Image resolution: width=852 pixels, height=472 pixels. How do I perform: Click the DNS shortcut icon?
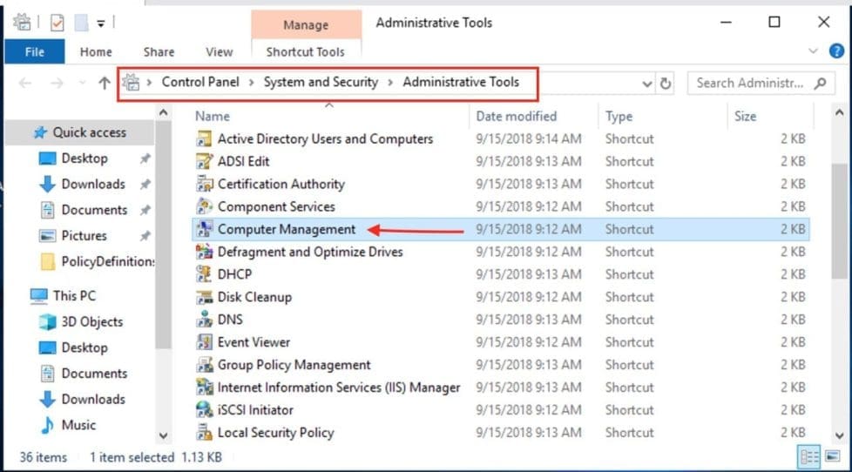(204, 320)
